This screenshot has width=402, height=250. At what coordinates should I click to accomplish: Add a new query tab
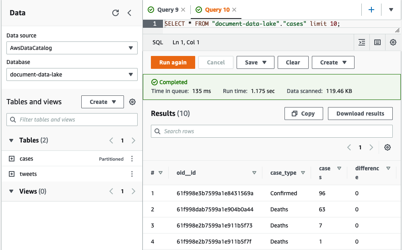point(371,10)
